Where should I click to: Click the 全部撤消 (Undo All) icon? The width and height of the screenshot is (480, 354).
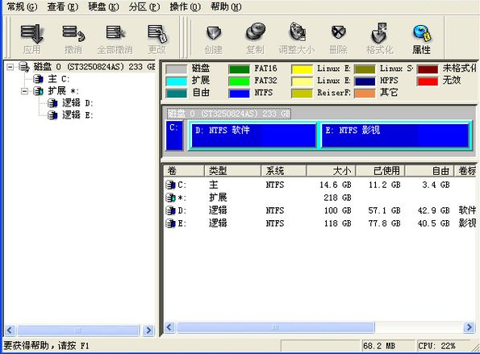(x=115, y=39)
